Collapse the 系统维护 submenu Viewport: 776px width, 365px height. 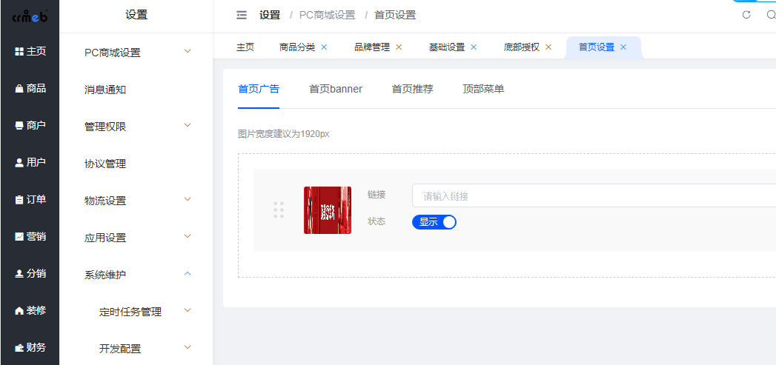click(136, 275)
